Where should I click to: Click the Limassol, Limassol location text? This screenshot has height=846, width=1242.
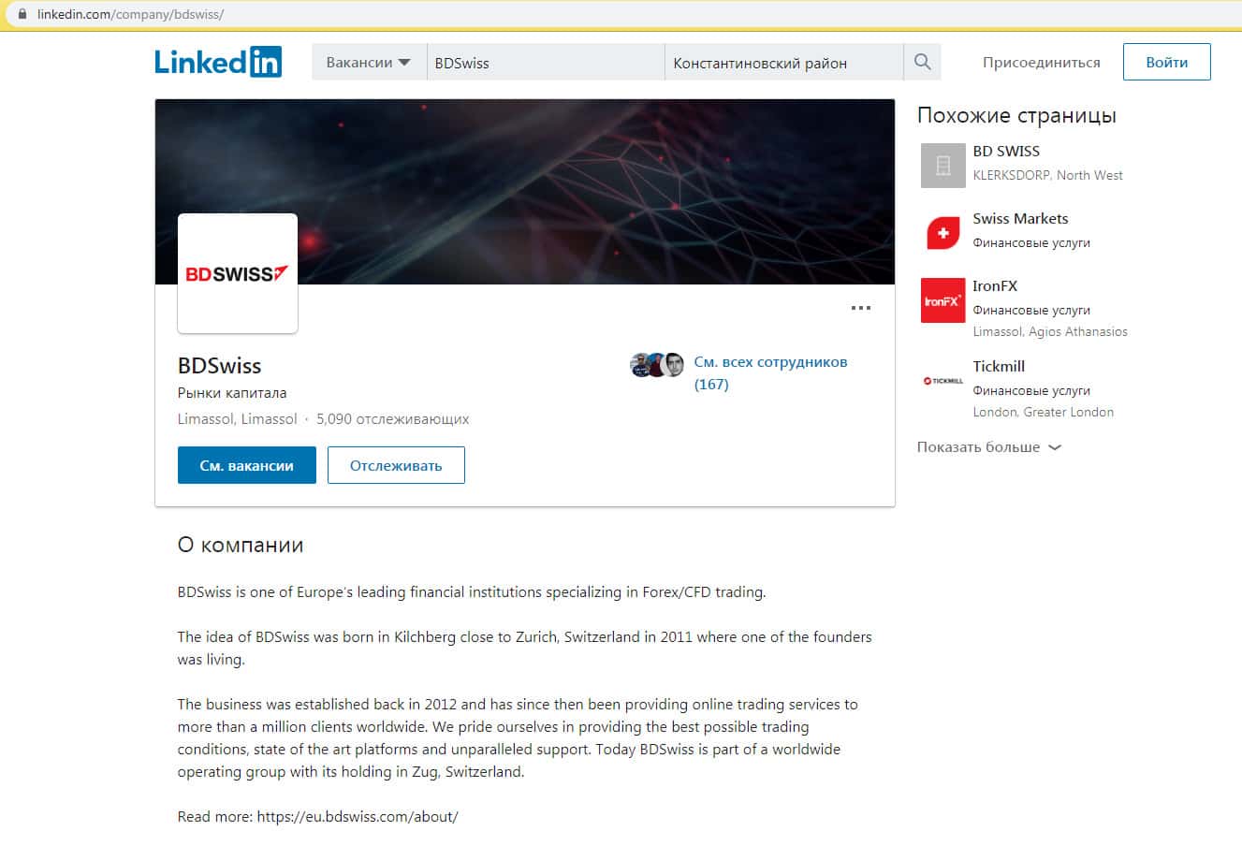pos(238,419)
